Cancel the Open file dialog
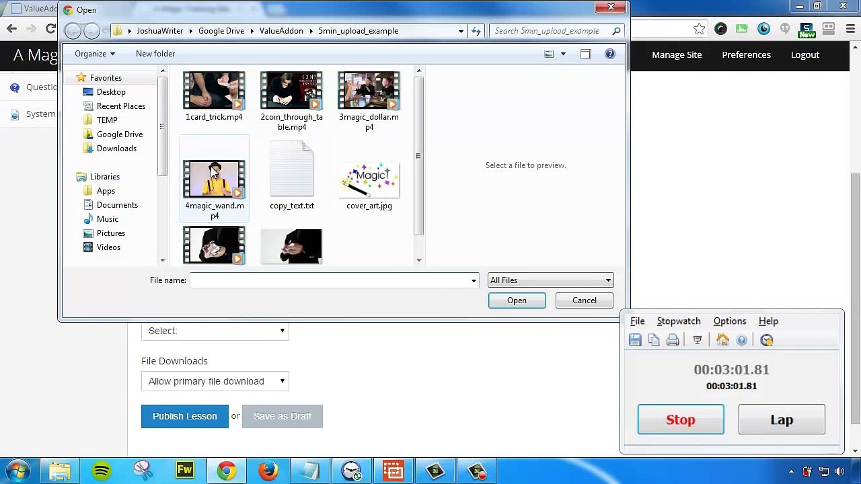Viewport: 861px width, 484px height. pos(585,300)
